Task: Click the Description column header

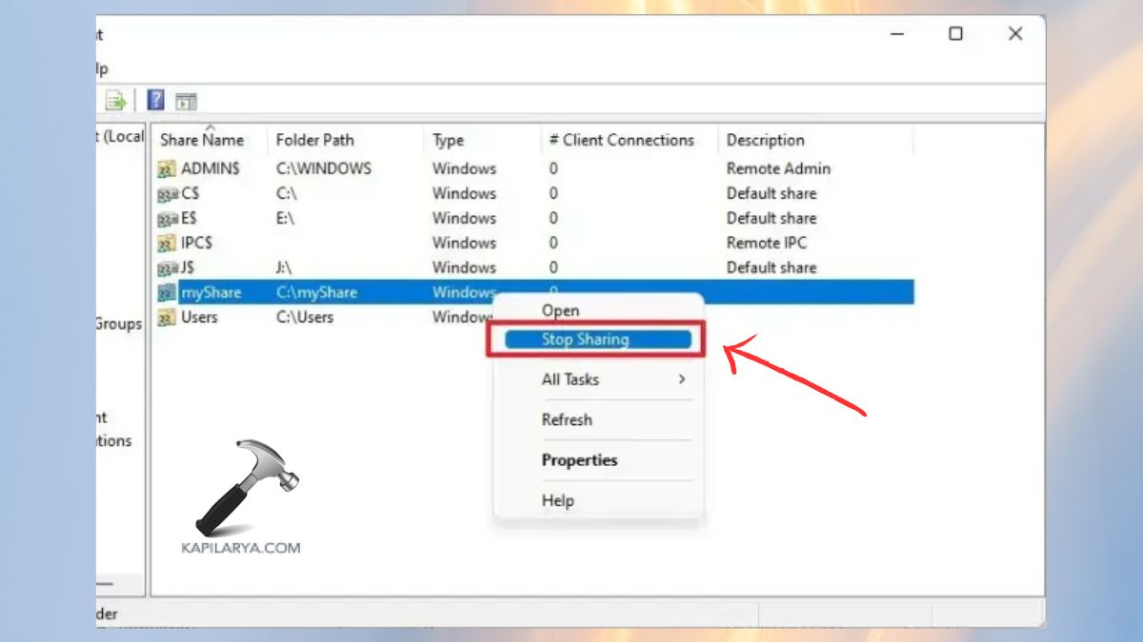Action: pyautogui.click(x=765, y=140)
